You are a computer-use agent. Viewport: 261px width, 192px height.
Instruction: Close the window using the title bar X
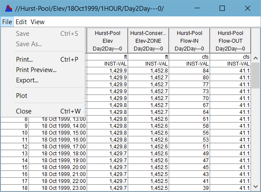pyautogui.click(x=247, y=9)
